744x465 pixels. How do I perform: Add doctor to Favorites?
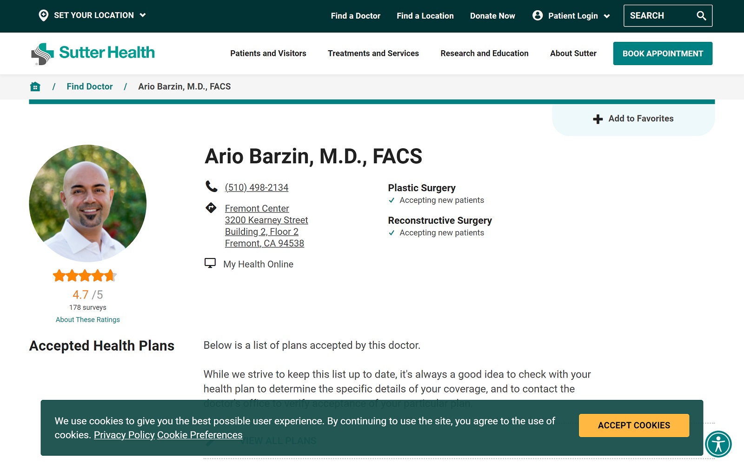633,119
